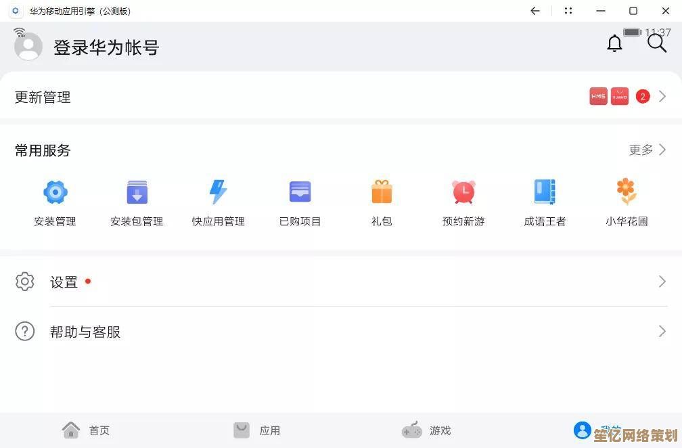The height and width of the screenshot is (448, 682).
Task: Open 帮助与客服 row chevron
Action: tap(662, 332)
